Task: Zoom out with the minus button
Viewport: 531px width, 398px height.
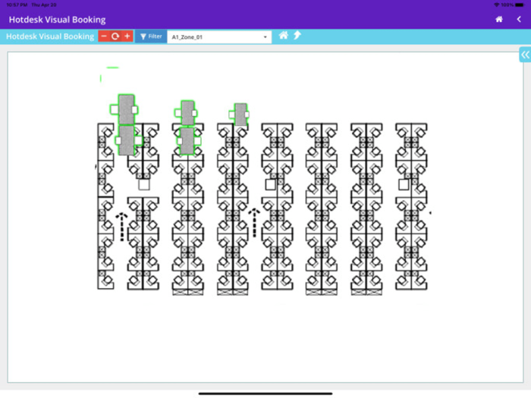Action: 104,36
